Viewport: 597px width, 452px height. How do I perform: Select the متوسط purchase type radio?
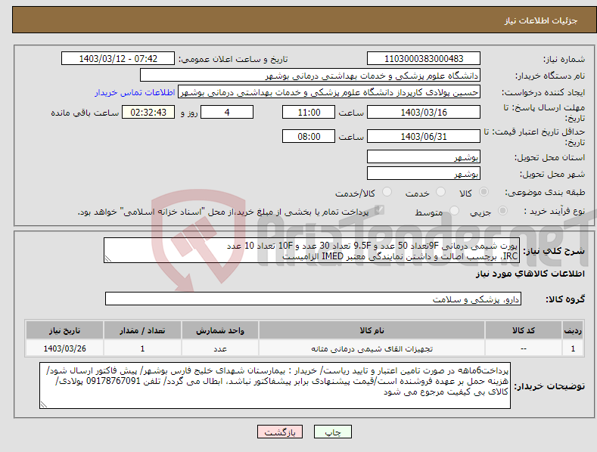[454, 210]
